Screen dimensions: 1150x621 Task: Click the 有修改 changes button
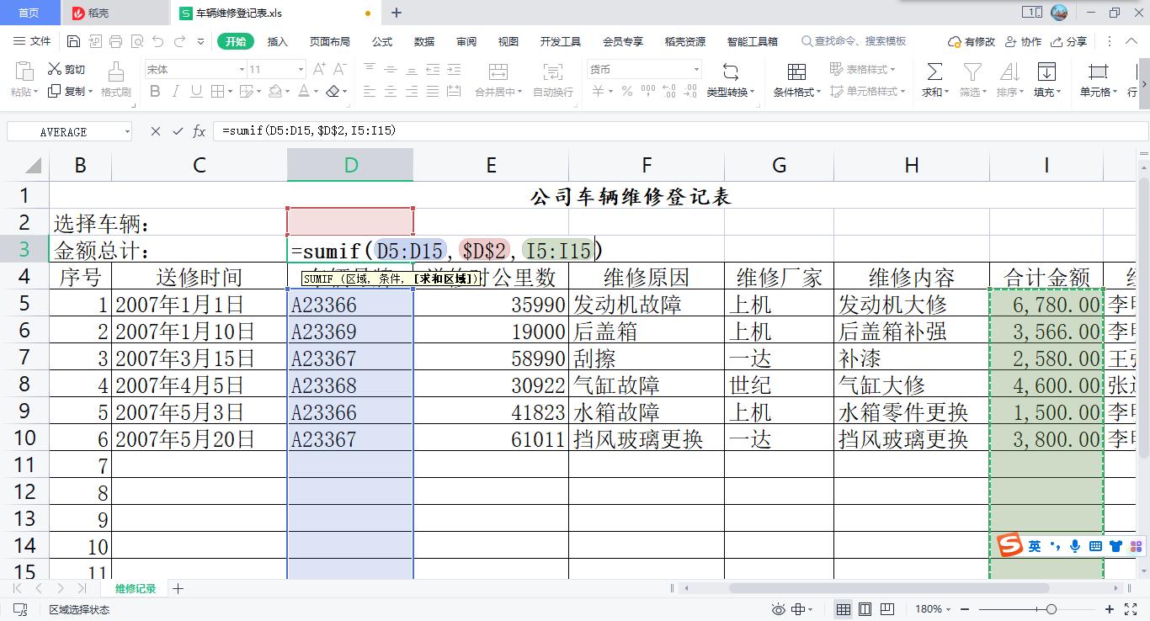point(972,40)
